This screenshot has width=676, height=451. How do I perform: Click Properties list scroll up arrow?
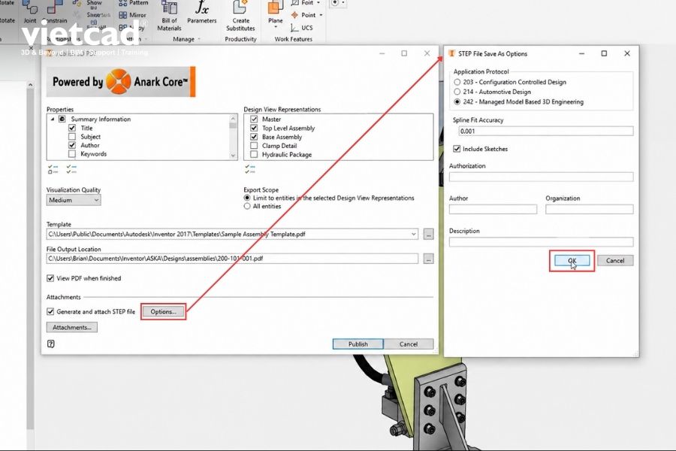tap(234, 118)
